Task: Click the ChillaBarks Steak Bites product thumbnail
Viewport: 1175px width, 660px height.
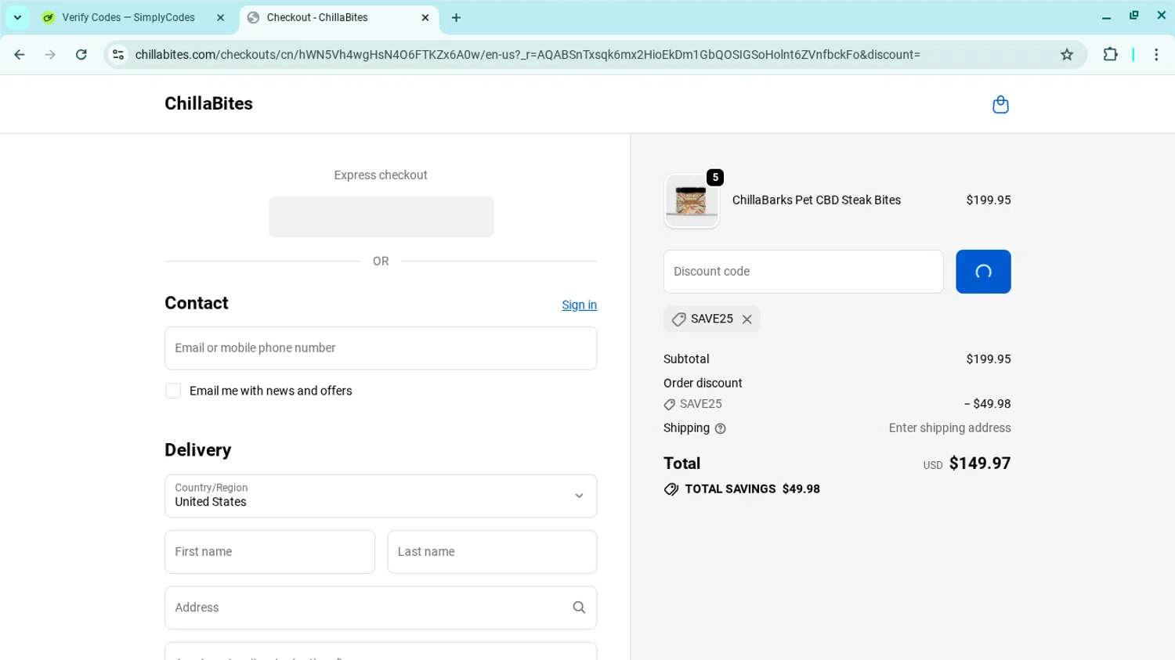Action: point(692,201)
